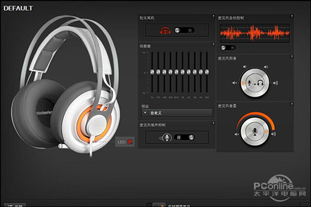
Task: Select the low sidetone speaker icon at top-left
Action: (245, 67)
